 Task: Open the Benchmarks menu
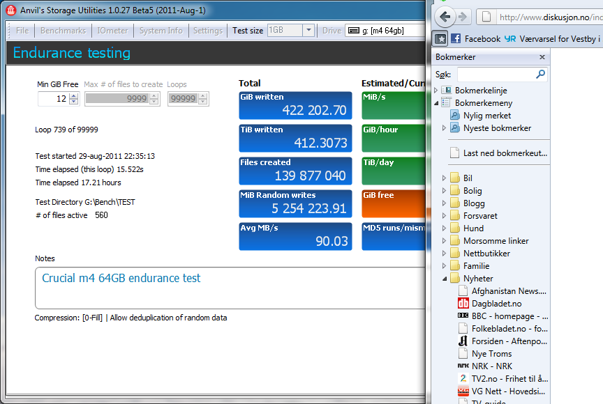tap(63, 31)
